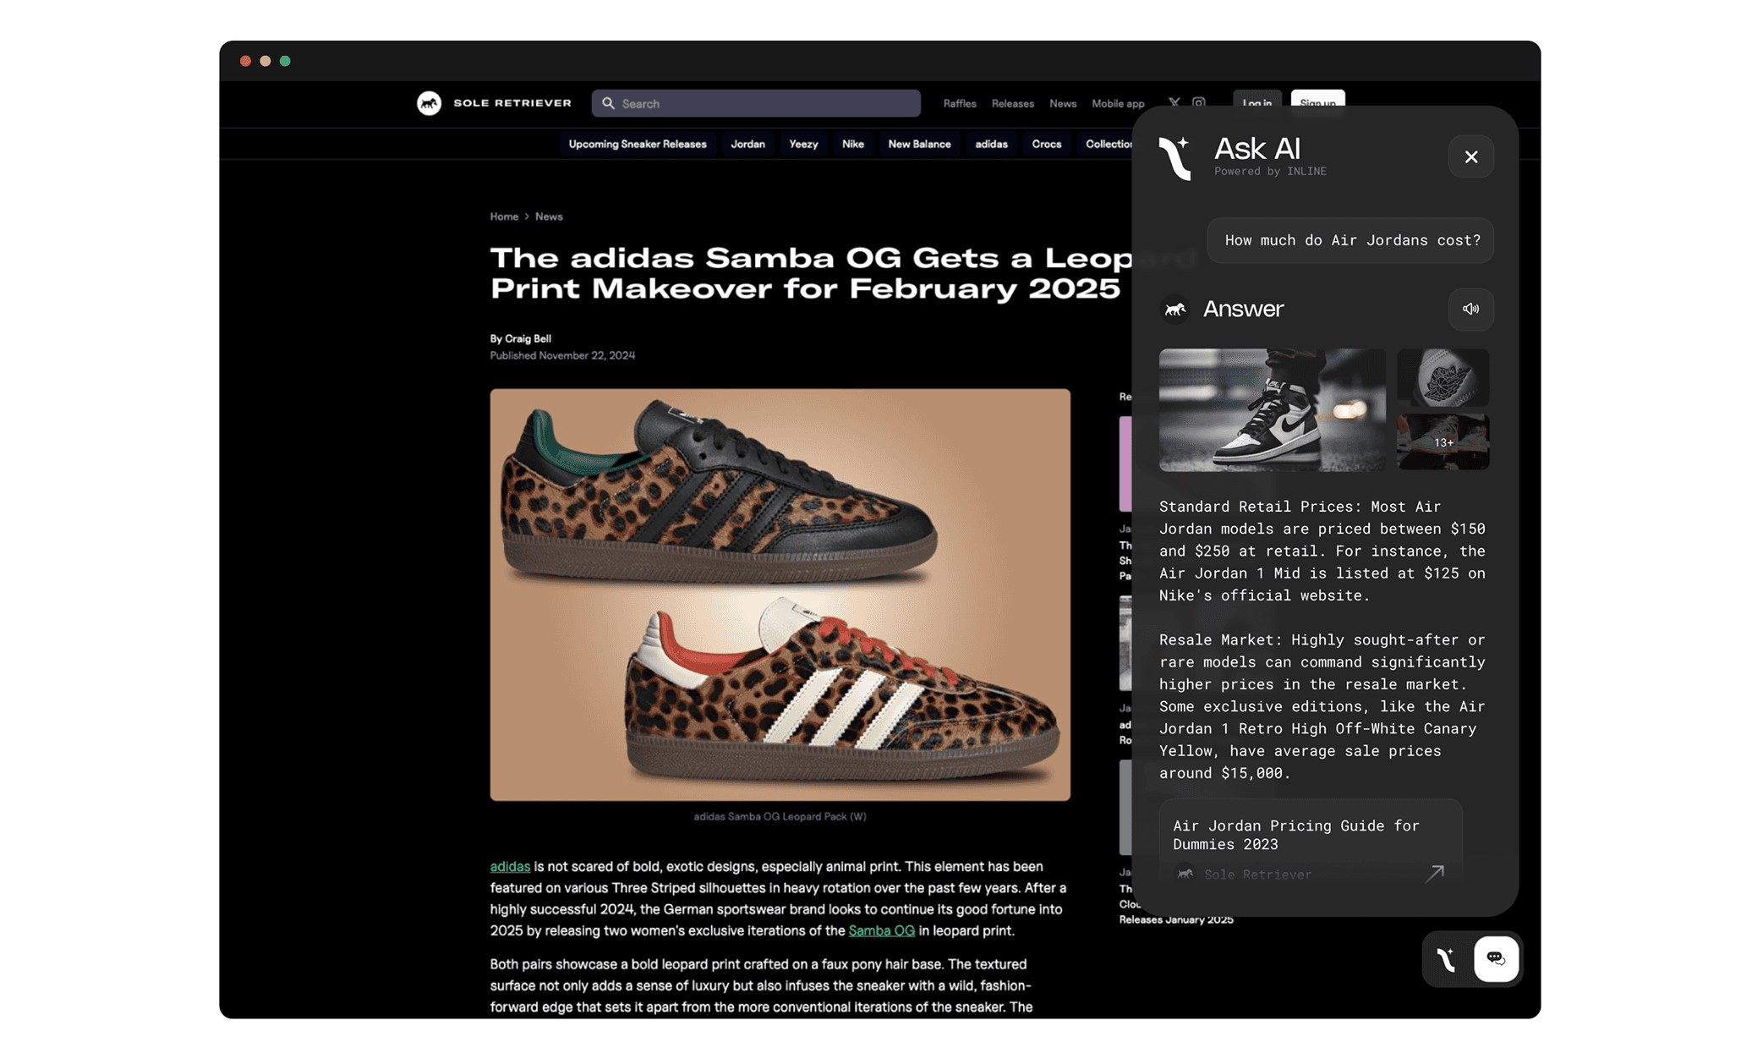Focus the Search input field

(756, 103)
